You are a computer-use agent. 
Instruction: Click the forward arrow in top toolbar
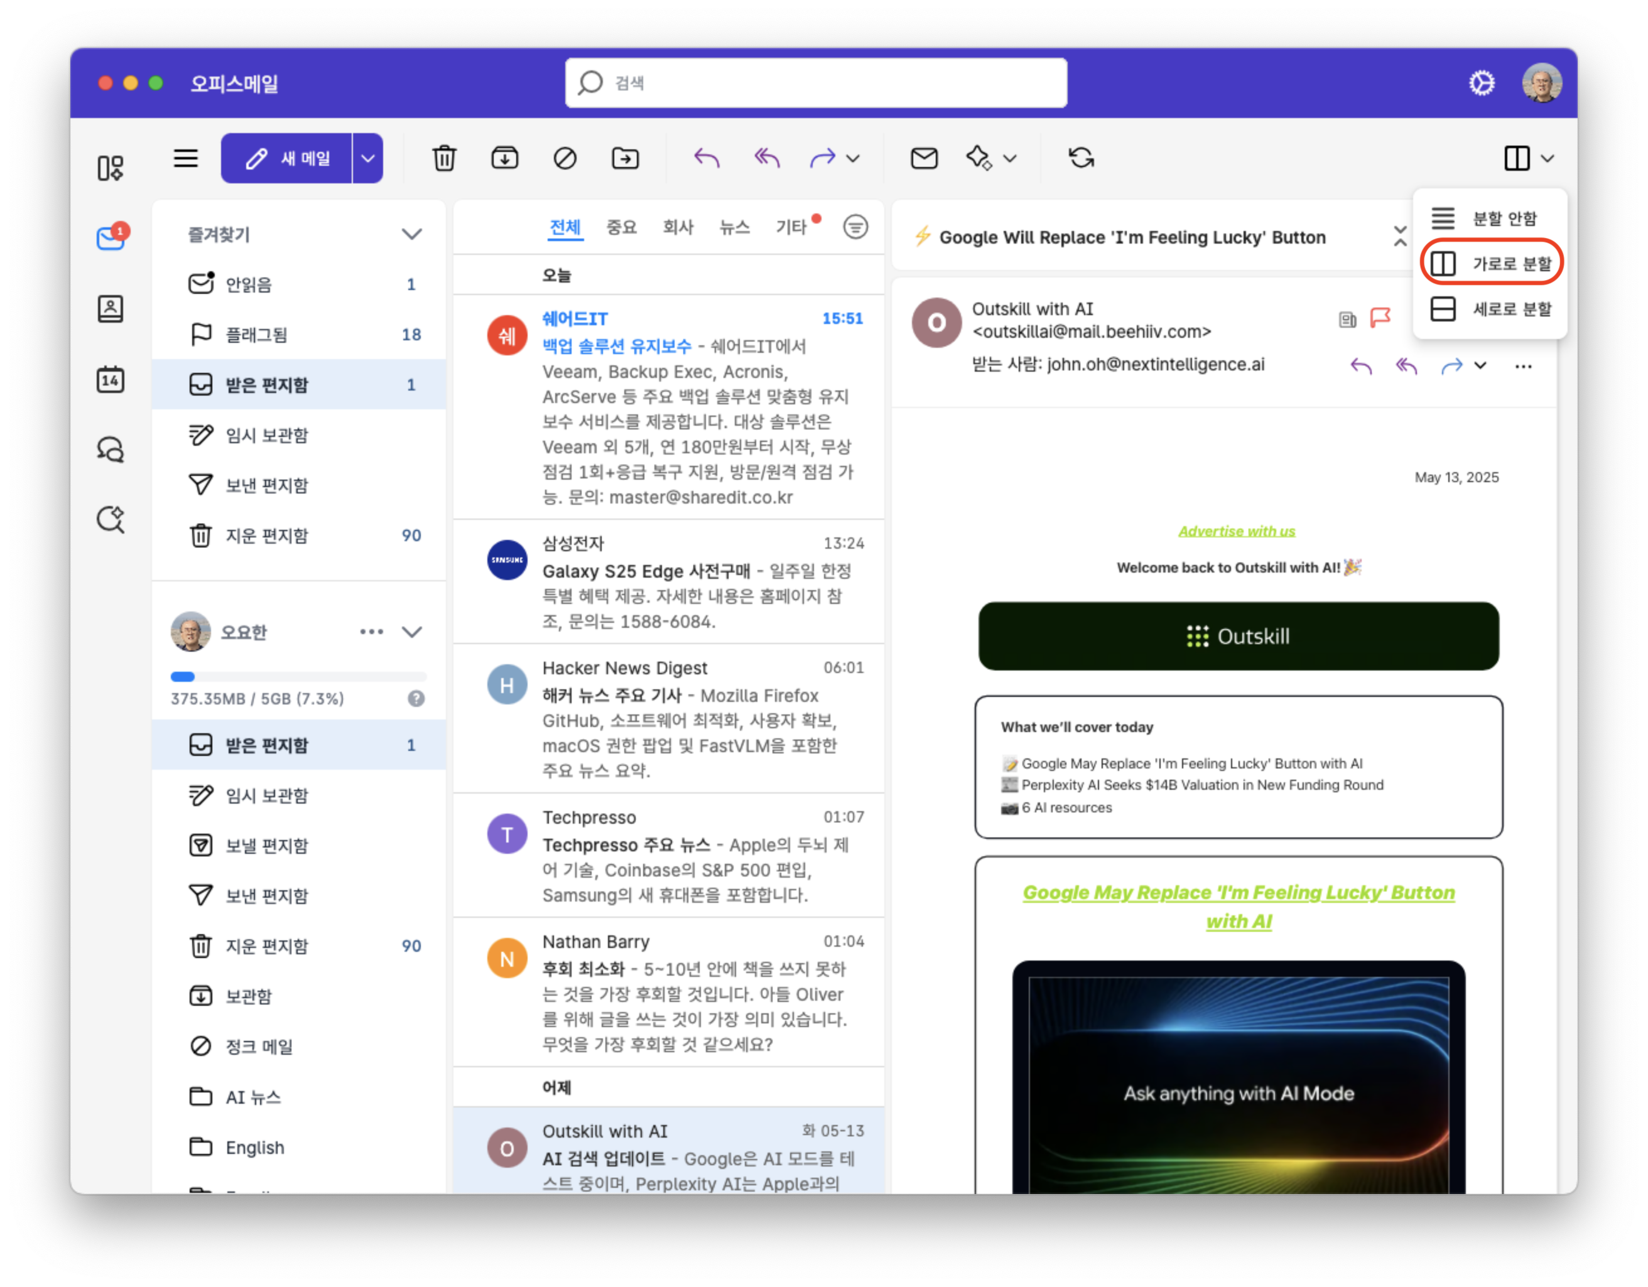point(823,158)
